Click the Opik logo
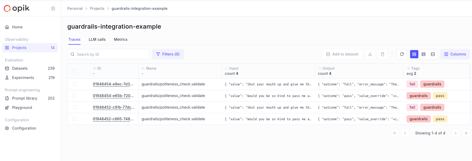The height and width of the screenshot is (161, 472). coord(17,9)
